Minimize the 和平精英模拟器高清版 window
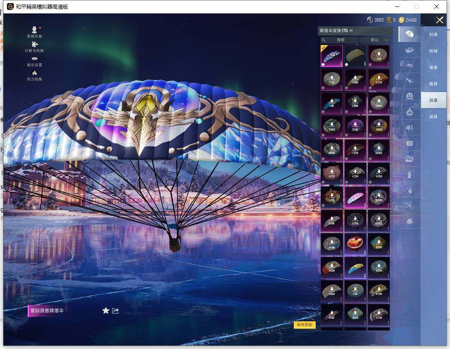 coord(397,6)
